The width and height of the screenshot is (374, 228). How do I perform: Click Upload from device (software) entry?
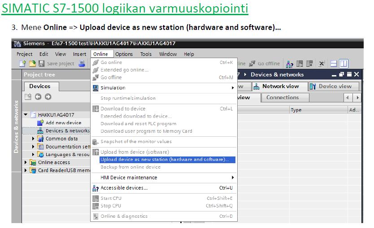164,152
